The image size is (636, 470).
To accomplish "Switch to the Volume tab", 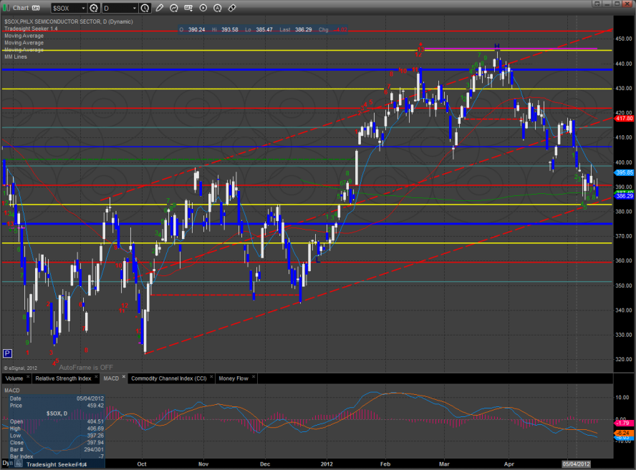I will click(14, 378).
